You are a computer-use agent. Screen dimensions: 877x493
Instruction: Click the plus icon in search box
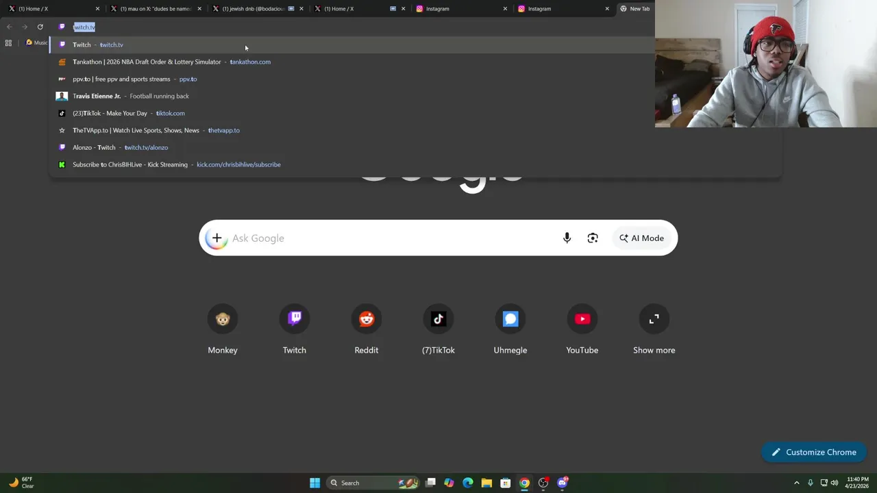click(217, 238)
